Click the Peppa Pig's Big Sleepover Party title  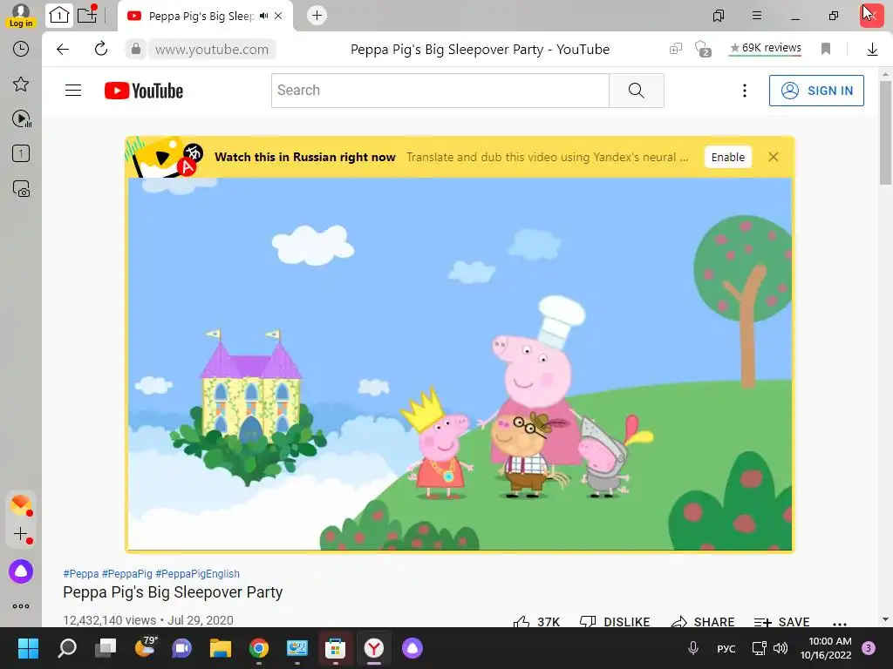173,592
